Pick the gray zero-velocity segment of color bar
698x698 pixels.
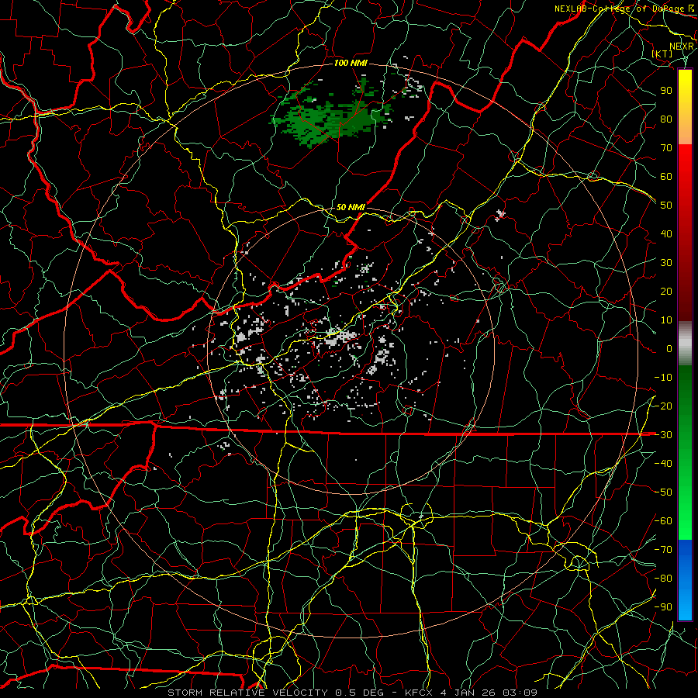(685, 344)
